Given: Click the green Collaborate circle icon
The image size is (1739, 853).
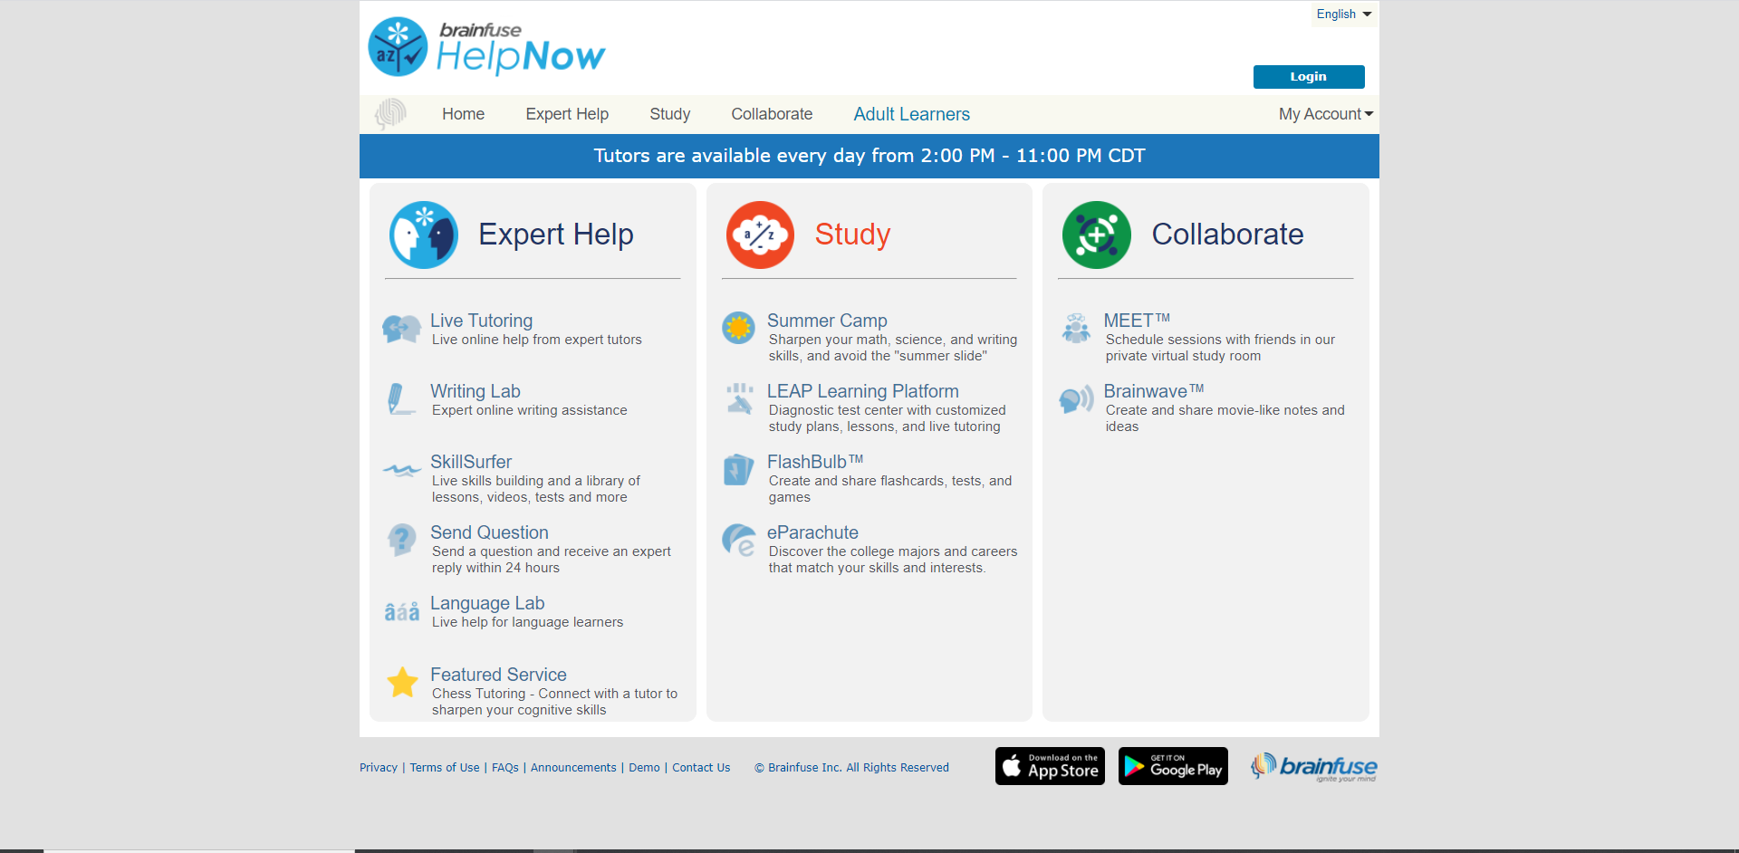Looking at the screenshot, I should coord(1097,235).
